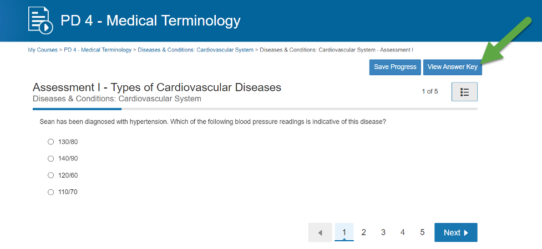This screenshot has height=249, width=542.
Task: Click the assessment progress bar
Action: (255, 109)
